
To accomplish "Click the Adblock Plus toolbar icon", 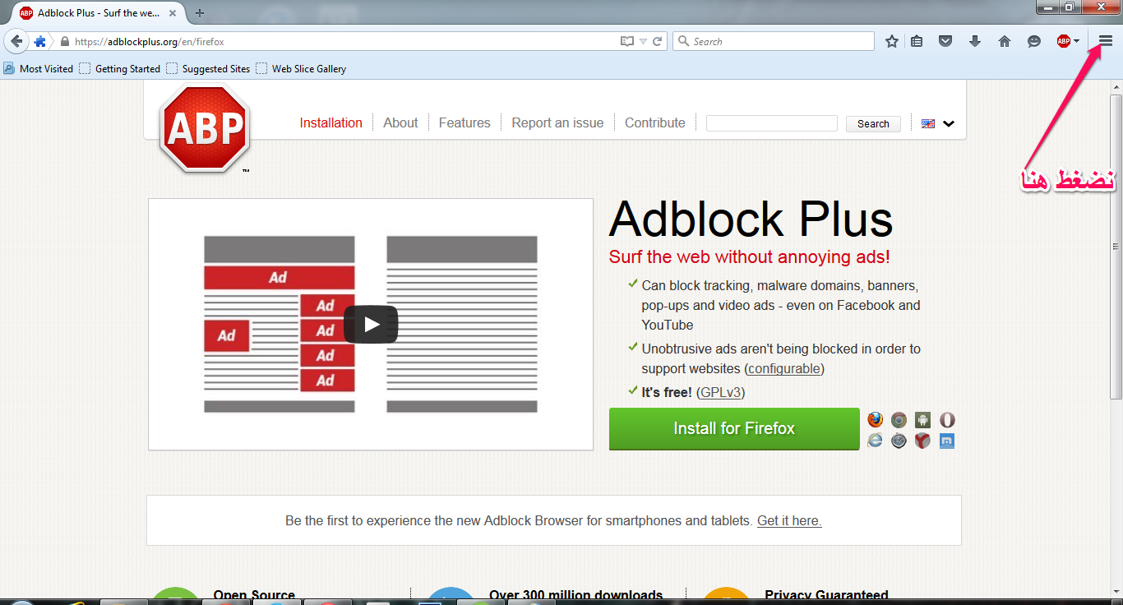I will 1063,41.
